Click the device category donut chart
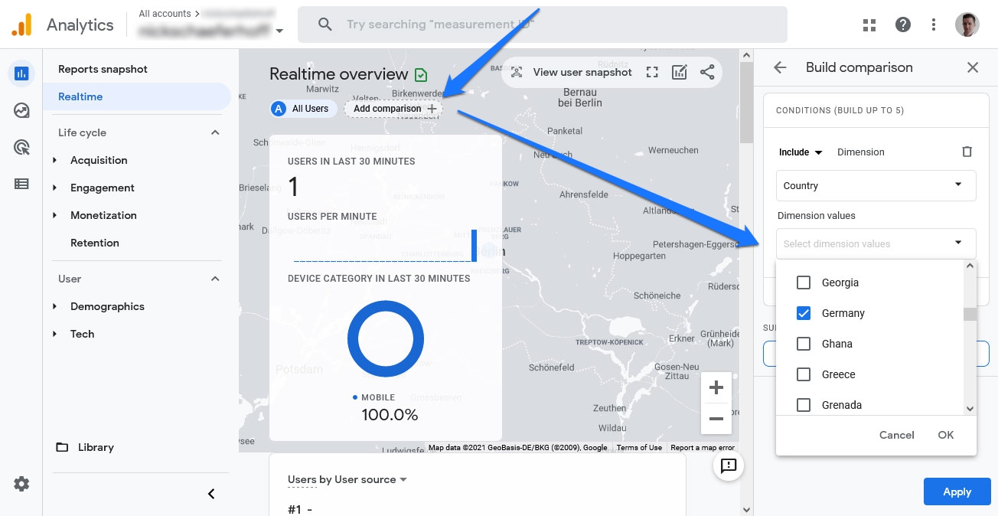 pyautogui.click(x=386, y=338)
